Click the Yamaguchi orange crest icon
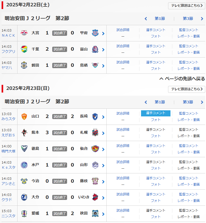 coord(24,117)
